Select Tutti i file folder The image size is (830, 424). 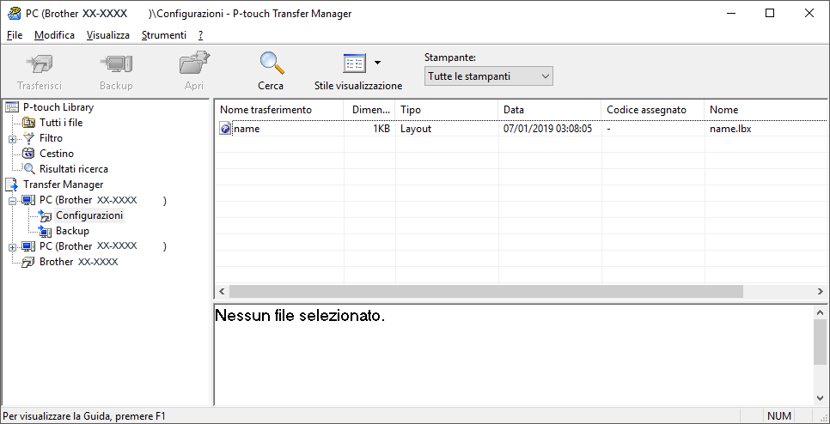[x=61, y=123]
